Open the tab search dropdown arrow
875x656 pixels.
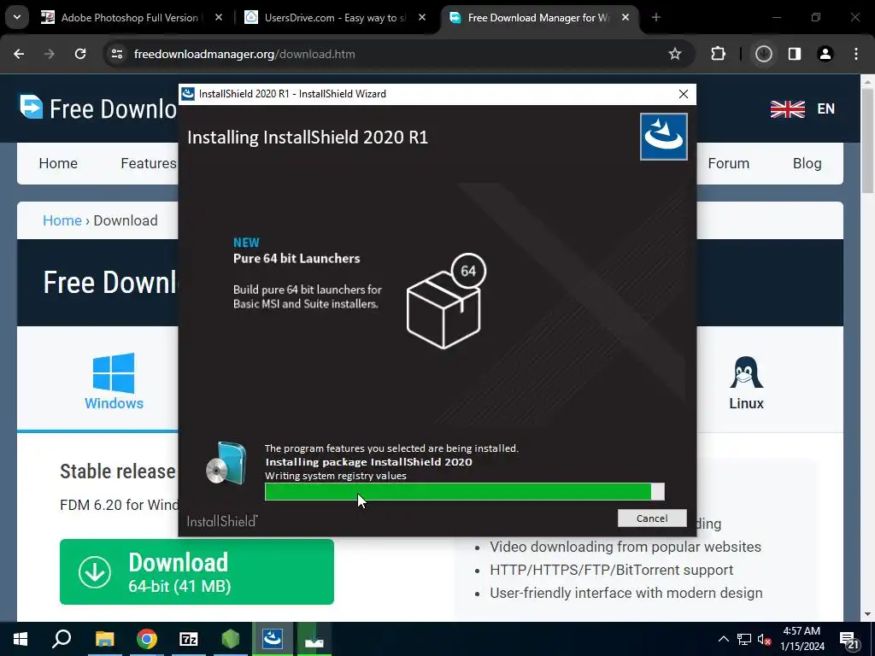[x=17, y=17]
